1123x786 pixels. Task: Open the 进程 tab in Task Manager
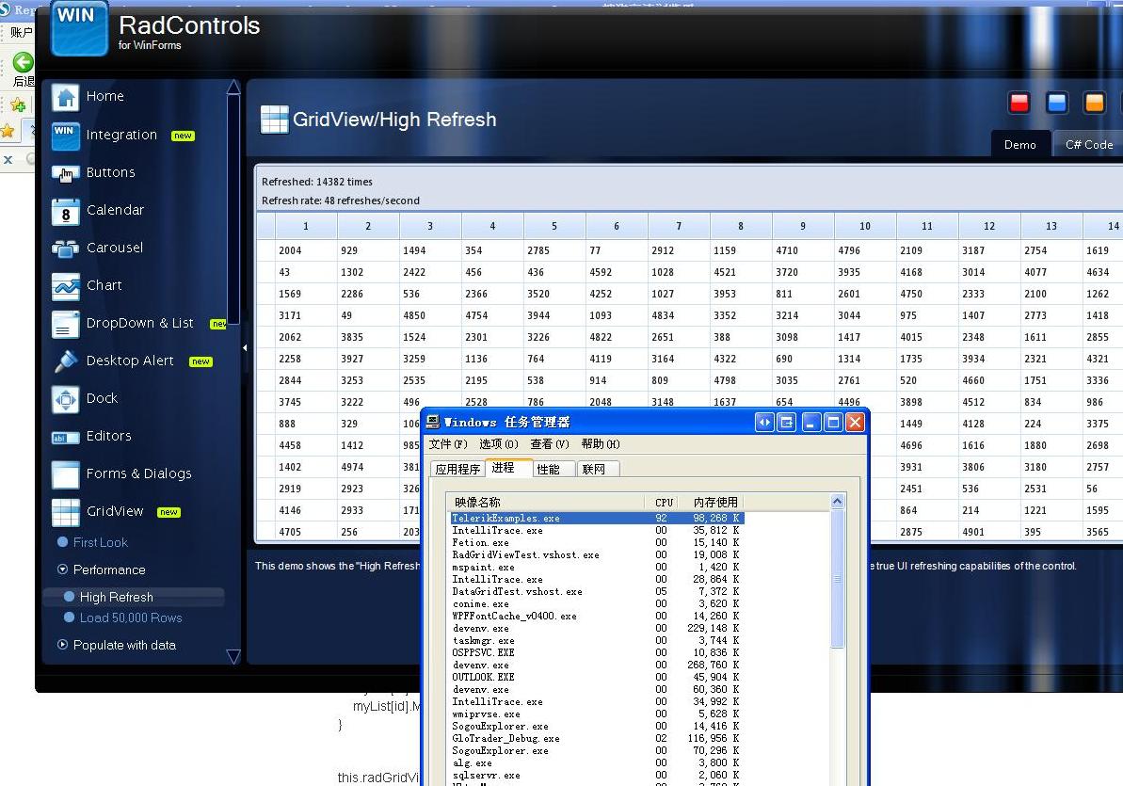click(508, 467)
